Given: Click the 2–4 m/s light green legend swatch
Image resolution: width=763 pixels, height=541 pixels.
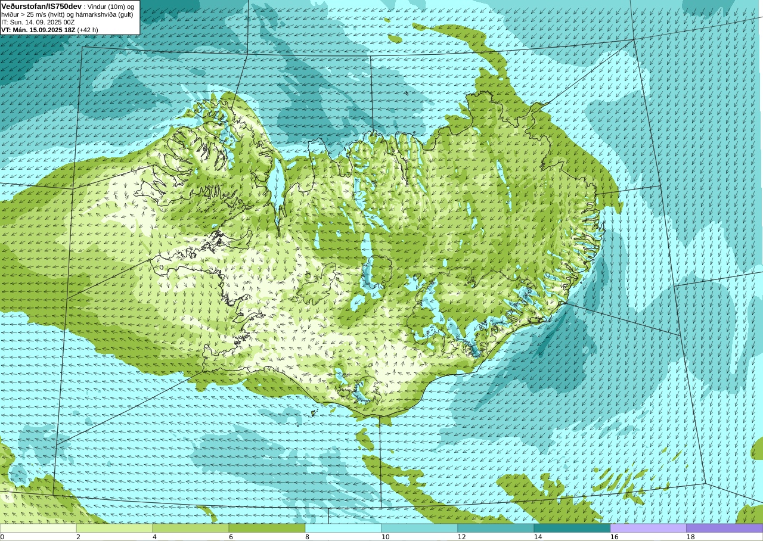Looking at the screenshot, I should (x=114, y=528).
